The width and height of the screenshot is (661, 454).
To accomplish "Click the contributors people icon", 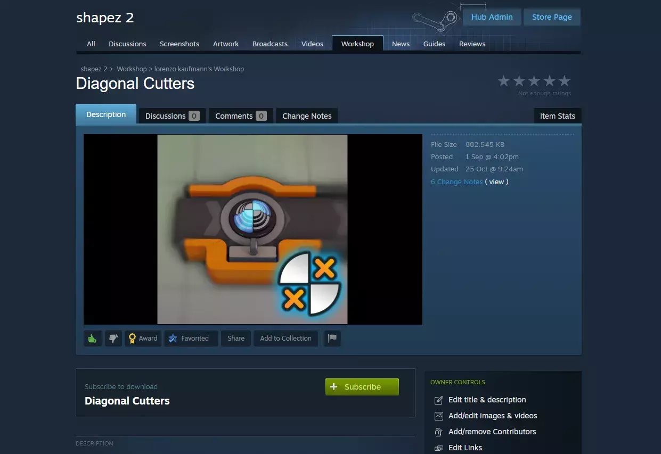I will click(439, 432).
